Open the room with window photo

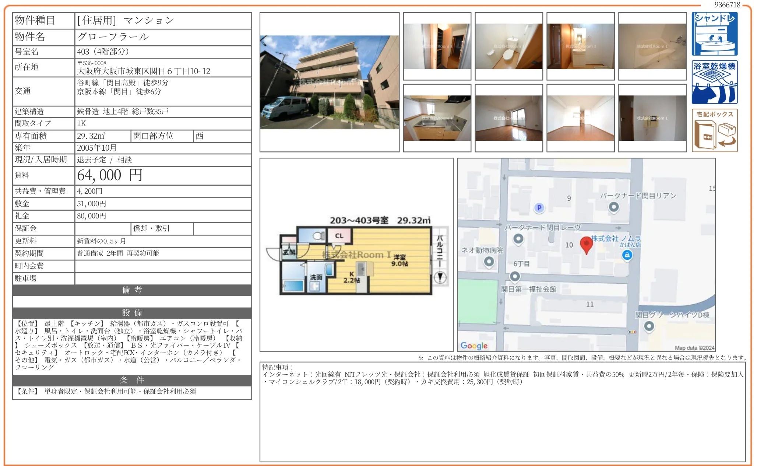(x=508, y=118)
